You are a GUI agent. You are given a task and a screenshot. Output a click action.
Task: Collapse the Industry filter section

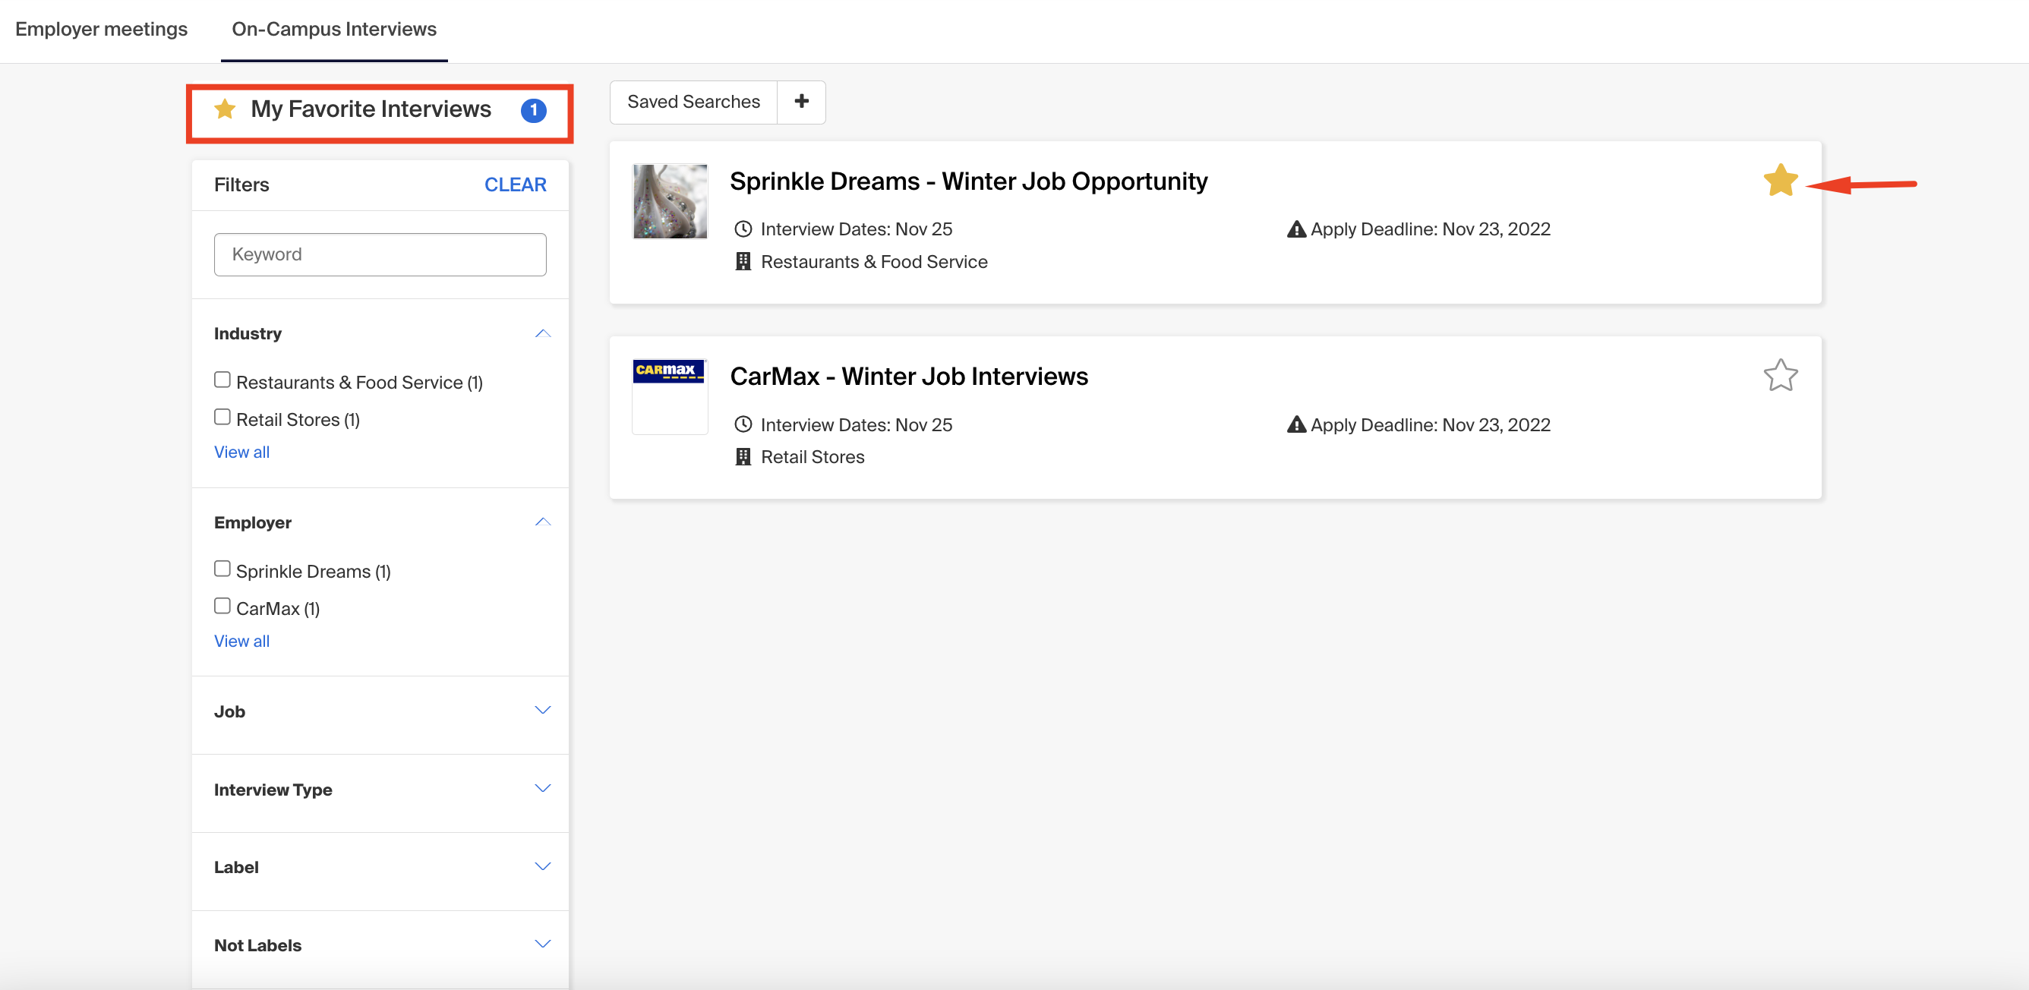[x=543, y=333]
